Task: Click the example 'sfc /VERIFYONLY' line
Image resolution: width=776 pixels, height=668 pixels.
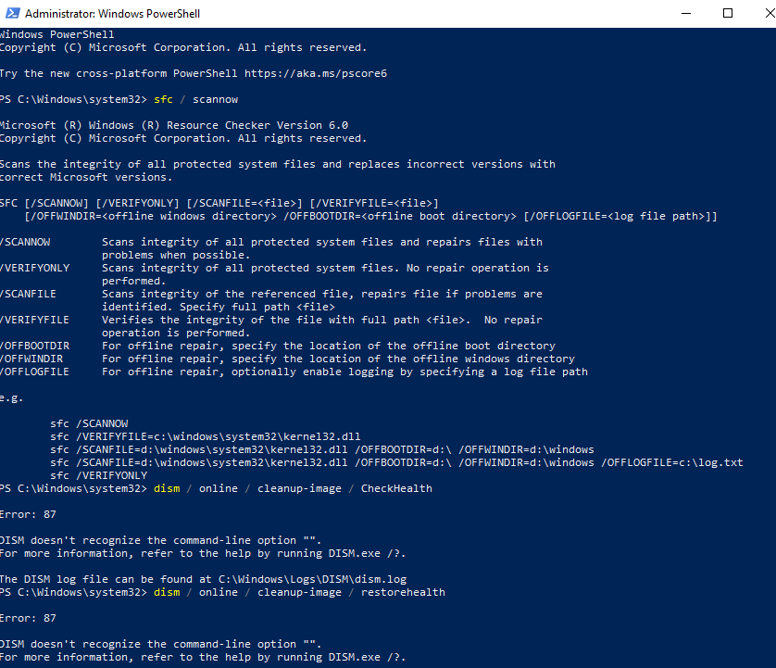Action: [99, 475]
